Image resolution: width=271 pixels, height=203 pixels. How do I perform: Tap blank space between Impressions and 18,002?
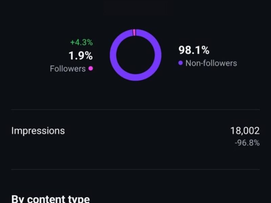click(x=146, y=131)
